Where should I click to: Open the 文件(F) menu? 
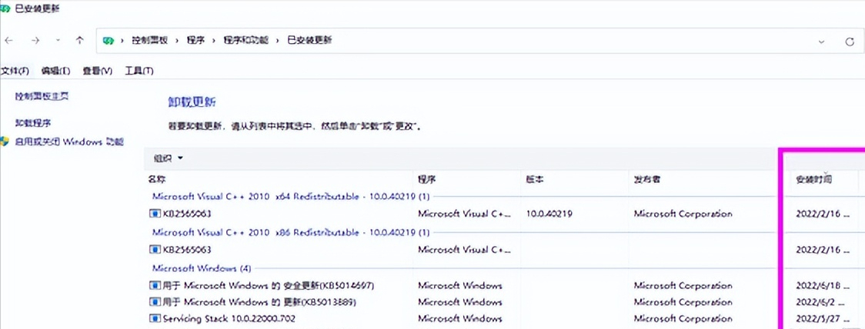point(15,71)
